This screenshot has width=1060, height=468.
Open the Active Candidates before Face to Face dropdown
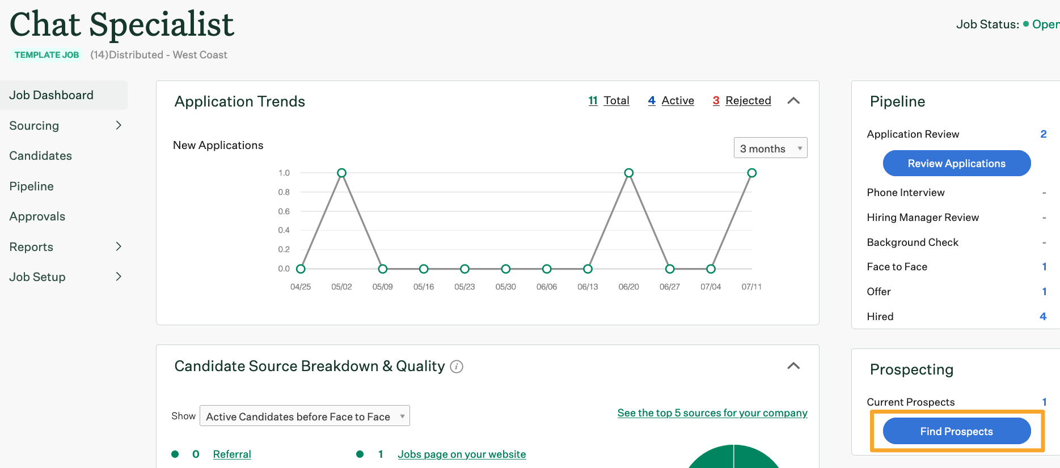click(x=305, y=416)
